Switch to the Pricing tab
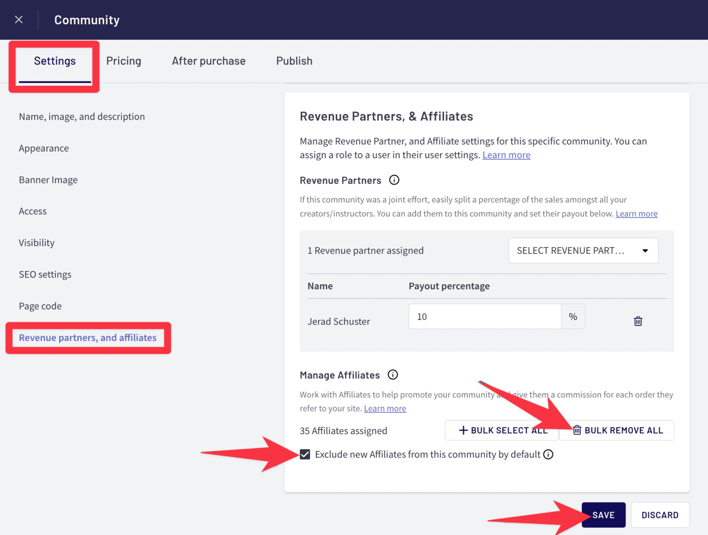The height and width of the screenshot is (535, 708). pyautogui.click(x=124, y=60)
